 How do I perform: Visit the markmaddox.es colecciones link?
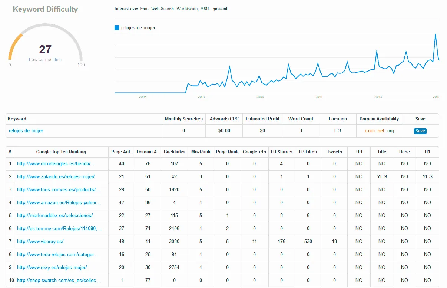pos(55,215)
